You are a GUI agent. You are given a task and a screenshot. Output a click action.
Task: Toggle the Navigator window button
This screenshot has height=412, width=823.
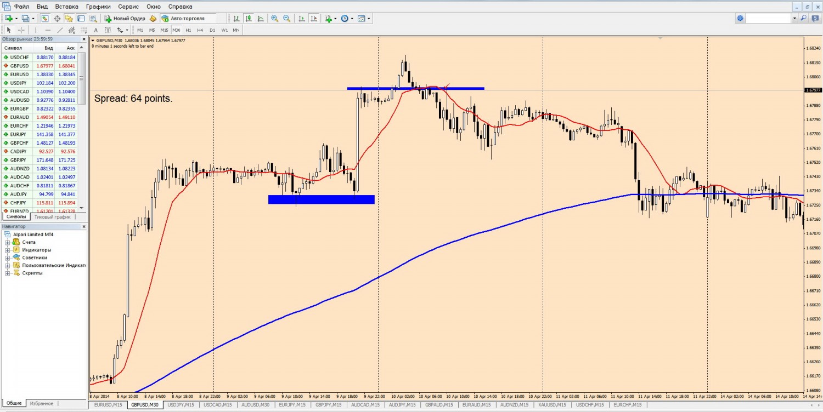click(69, 18)
